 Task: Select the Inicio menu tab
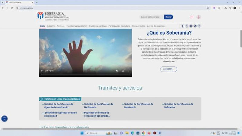(x=42, y=26)
